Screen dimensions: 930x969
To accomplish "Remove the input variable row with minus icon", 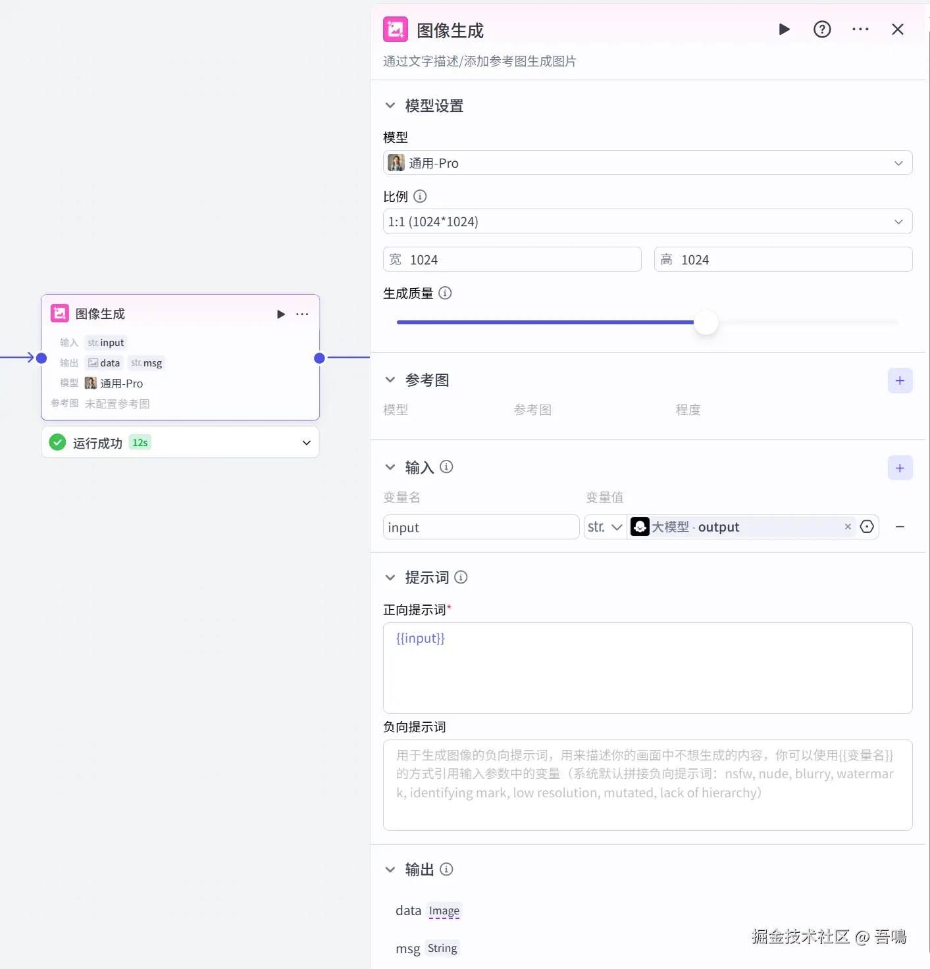I will coord(900,527).
